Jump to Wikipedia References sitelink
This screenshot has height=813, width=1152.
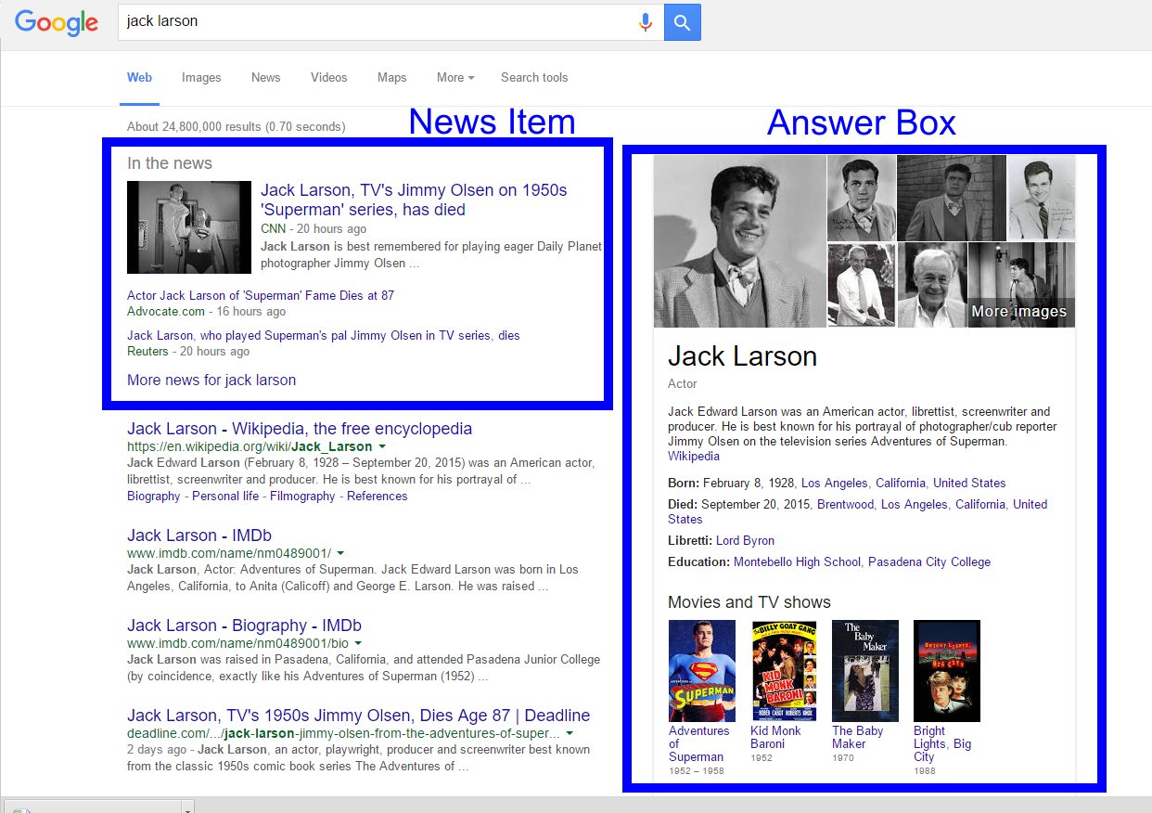tap(378, 496)
